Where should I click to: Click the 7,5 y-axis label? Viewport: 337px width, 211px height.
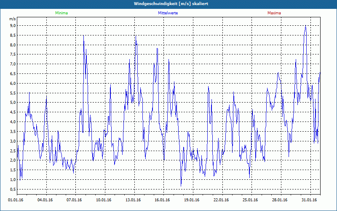click(13, 54)
